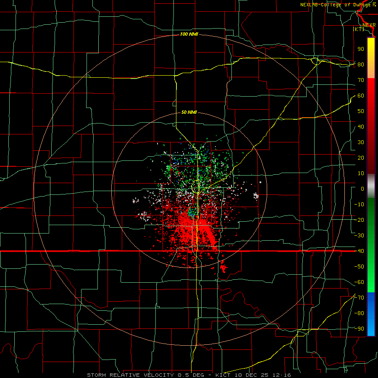The image size is (378, 378).
Task: Select the 100 NMI range ring label
Action: (x=189, y=34)
